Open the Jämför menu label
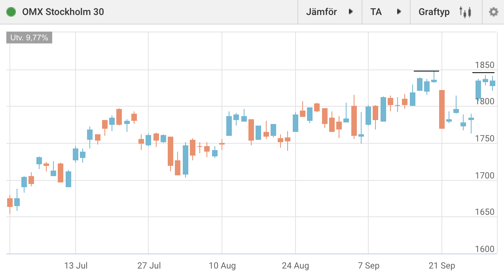The image size is (504, 278). pyautogui.click(x=321, y=12)
